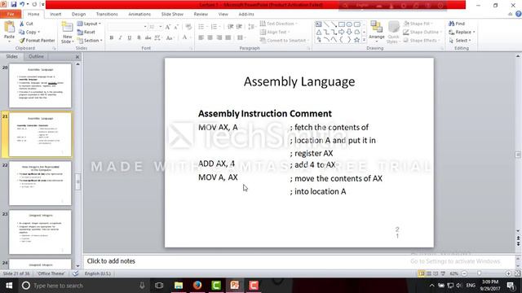The image size is (522, 293).
Task: Open File Explorer from the taskbar
Action: pyautogui.click(x=179, y=286)
